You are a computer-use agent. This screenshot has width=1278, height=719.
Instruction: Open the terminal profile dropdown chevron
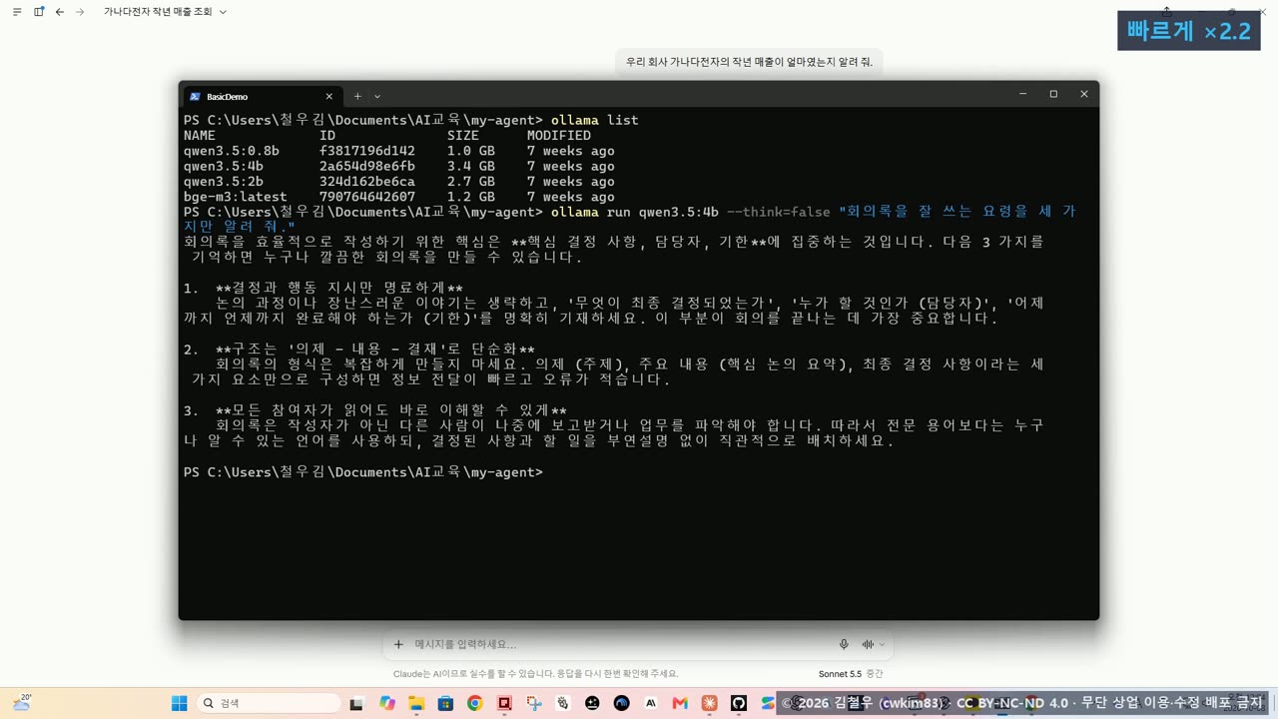tap(377, 96)
